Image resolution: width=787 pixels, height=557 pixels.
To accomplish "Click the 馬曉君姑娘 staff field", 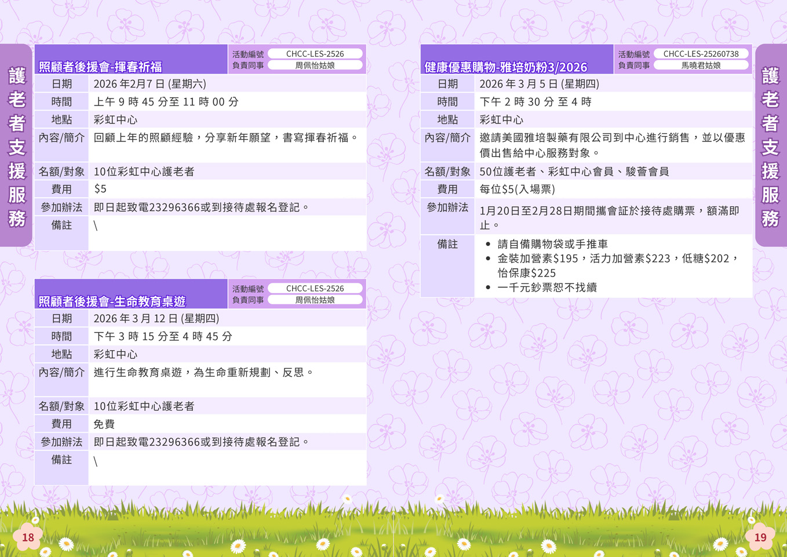I will [701, 65].
